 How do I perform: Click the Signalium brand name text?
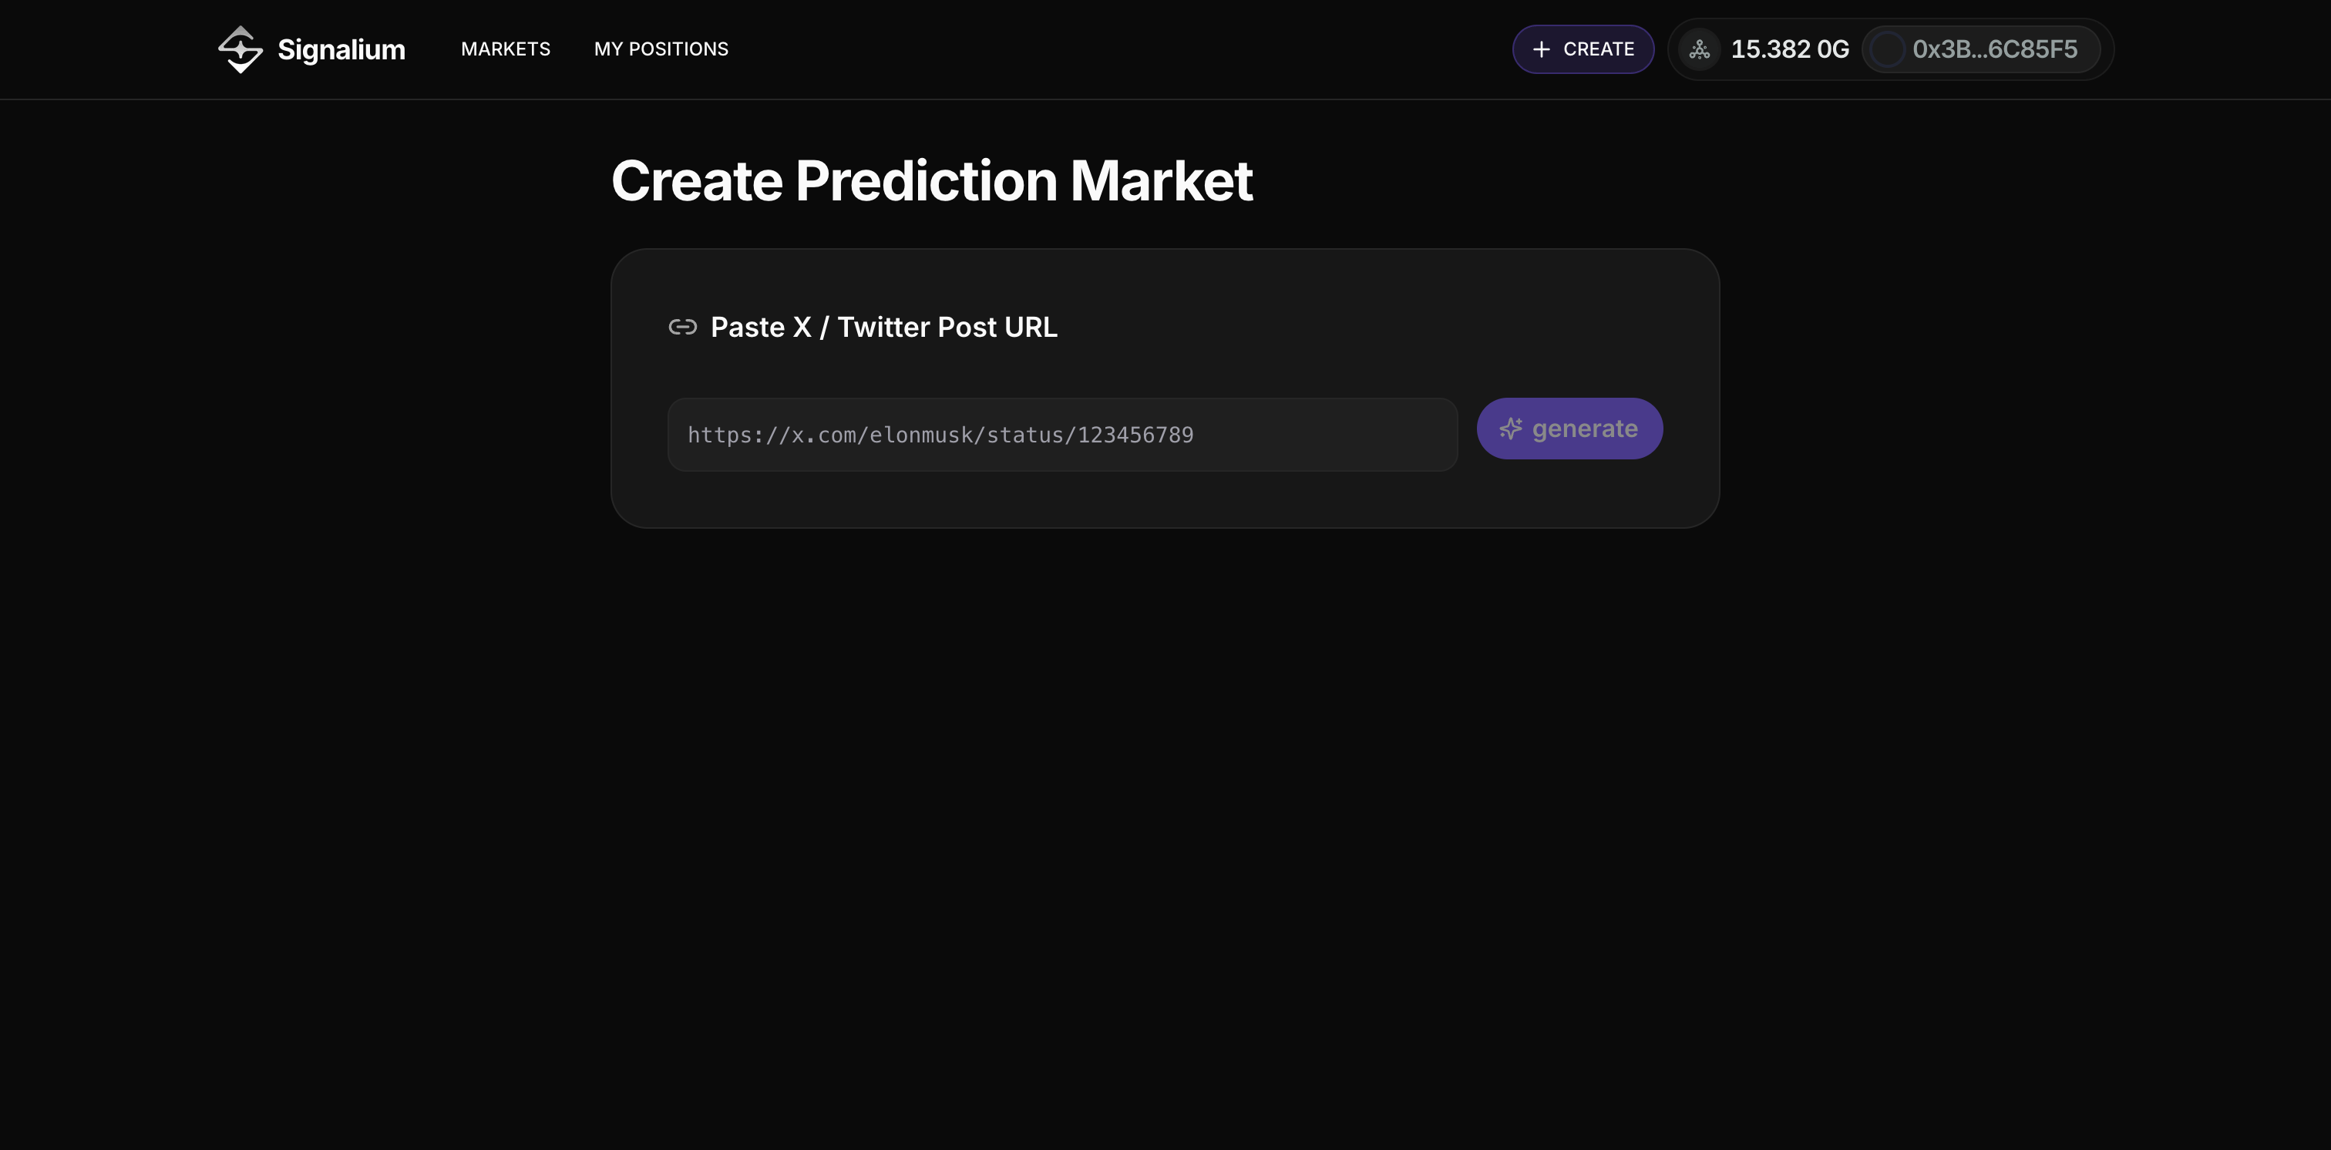coord(341,50)
